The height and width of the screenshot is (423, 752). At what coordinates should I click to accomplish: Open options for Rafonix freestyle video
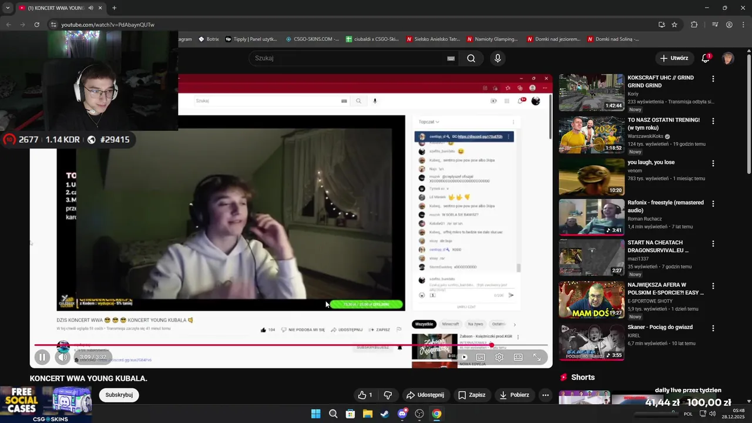713,204
